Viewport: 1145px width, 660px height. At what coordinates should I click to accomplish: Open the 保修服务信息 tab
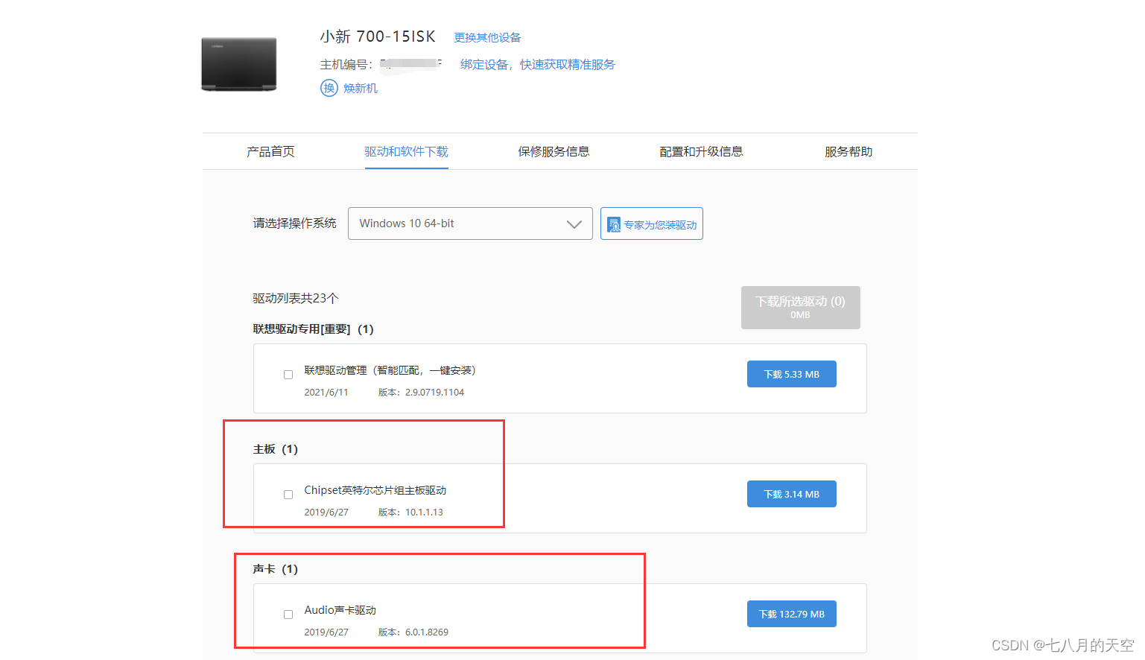pyautogui.click(x=554, y=151)
